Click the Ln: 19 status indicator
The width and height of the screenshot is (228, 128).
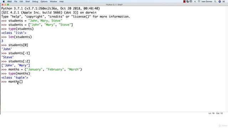pos(211,113)
